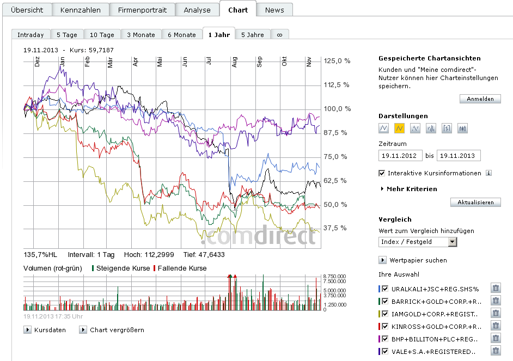Screen dimensions: 513x361
Task: Select the 5 Jahre time range tab
Action: (253, 34)
